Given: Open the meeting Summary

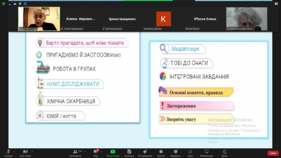Looking at the screenshot, I should pyautogui.click(x=129, y=153).
